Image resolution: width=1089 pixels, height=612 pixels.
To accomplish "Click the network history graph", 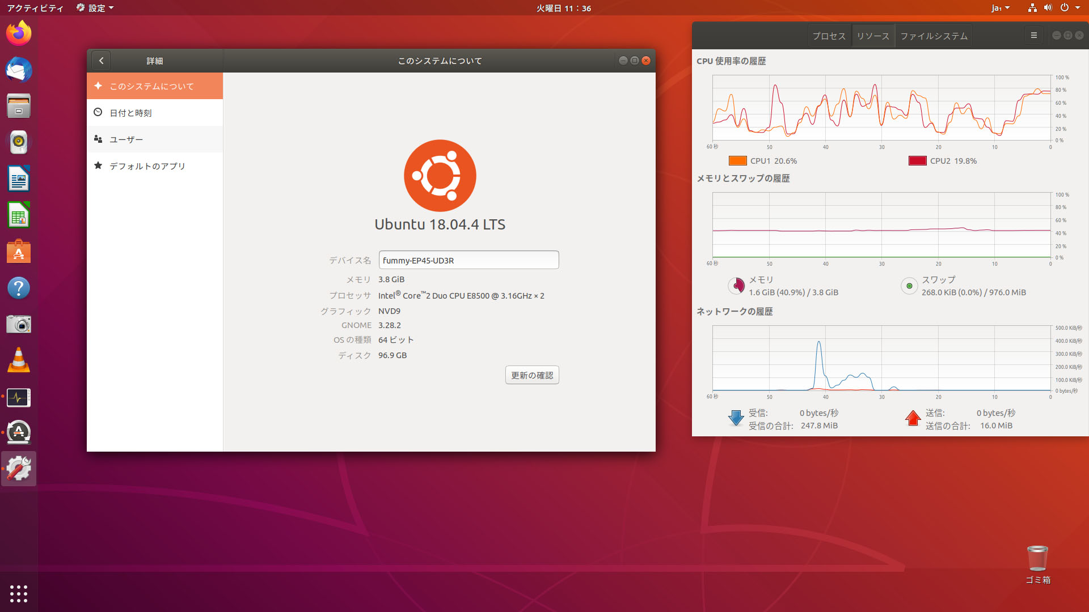I will click(881, 358).
